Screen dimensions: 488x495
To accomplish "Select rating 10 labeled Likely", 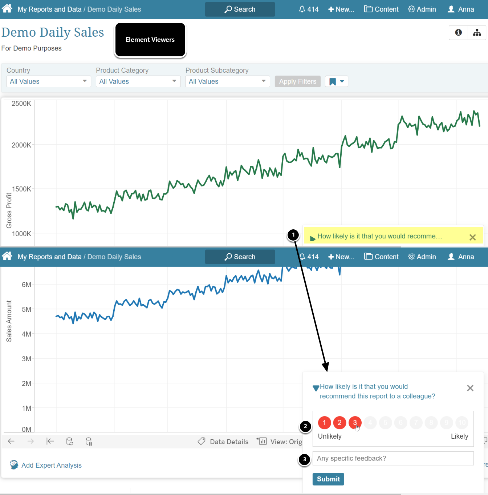I will click(462, 423).
